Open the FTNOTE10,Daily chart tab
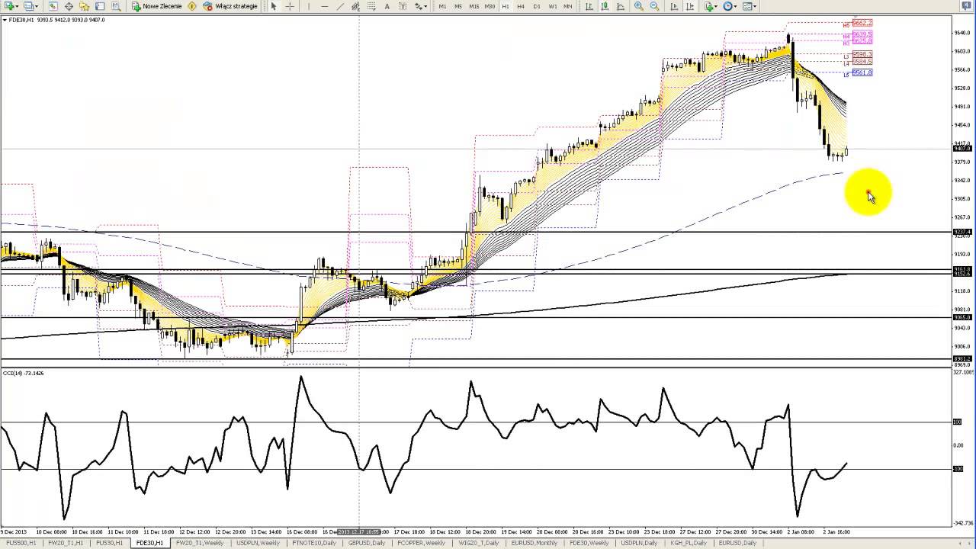 coord(314,543)
